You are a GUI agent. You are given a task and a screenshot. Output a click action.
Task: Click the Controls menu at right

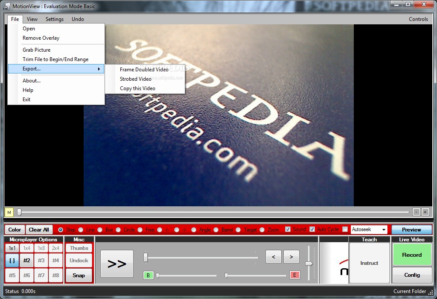(x=418, y=19)
